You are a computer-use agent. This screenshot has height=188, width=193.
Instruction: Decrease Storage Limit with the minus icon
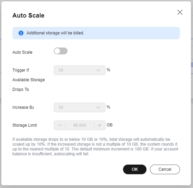coord(60,125)
